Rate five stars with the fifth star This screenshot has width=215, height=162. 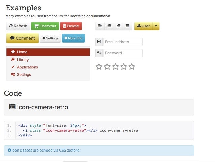[132, 67]
